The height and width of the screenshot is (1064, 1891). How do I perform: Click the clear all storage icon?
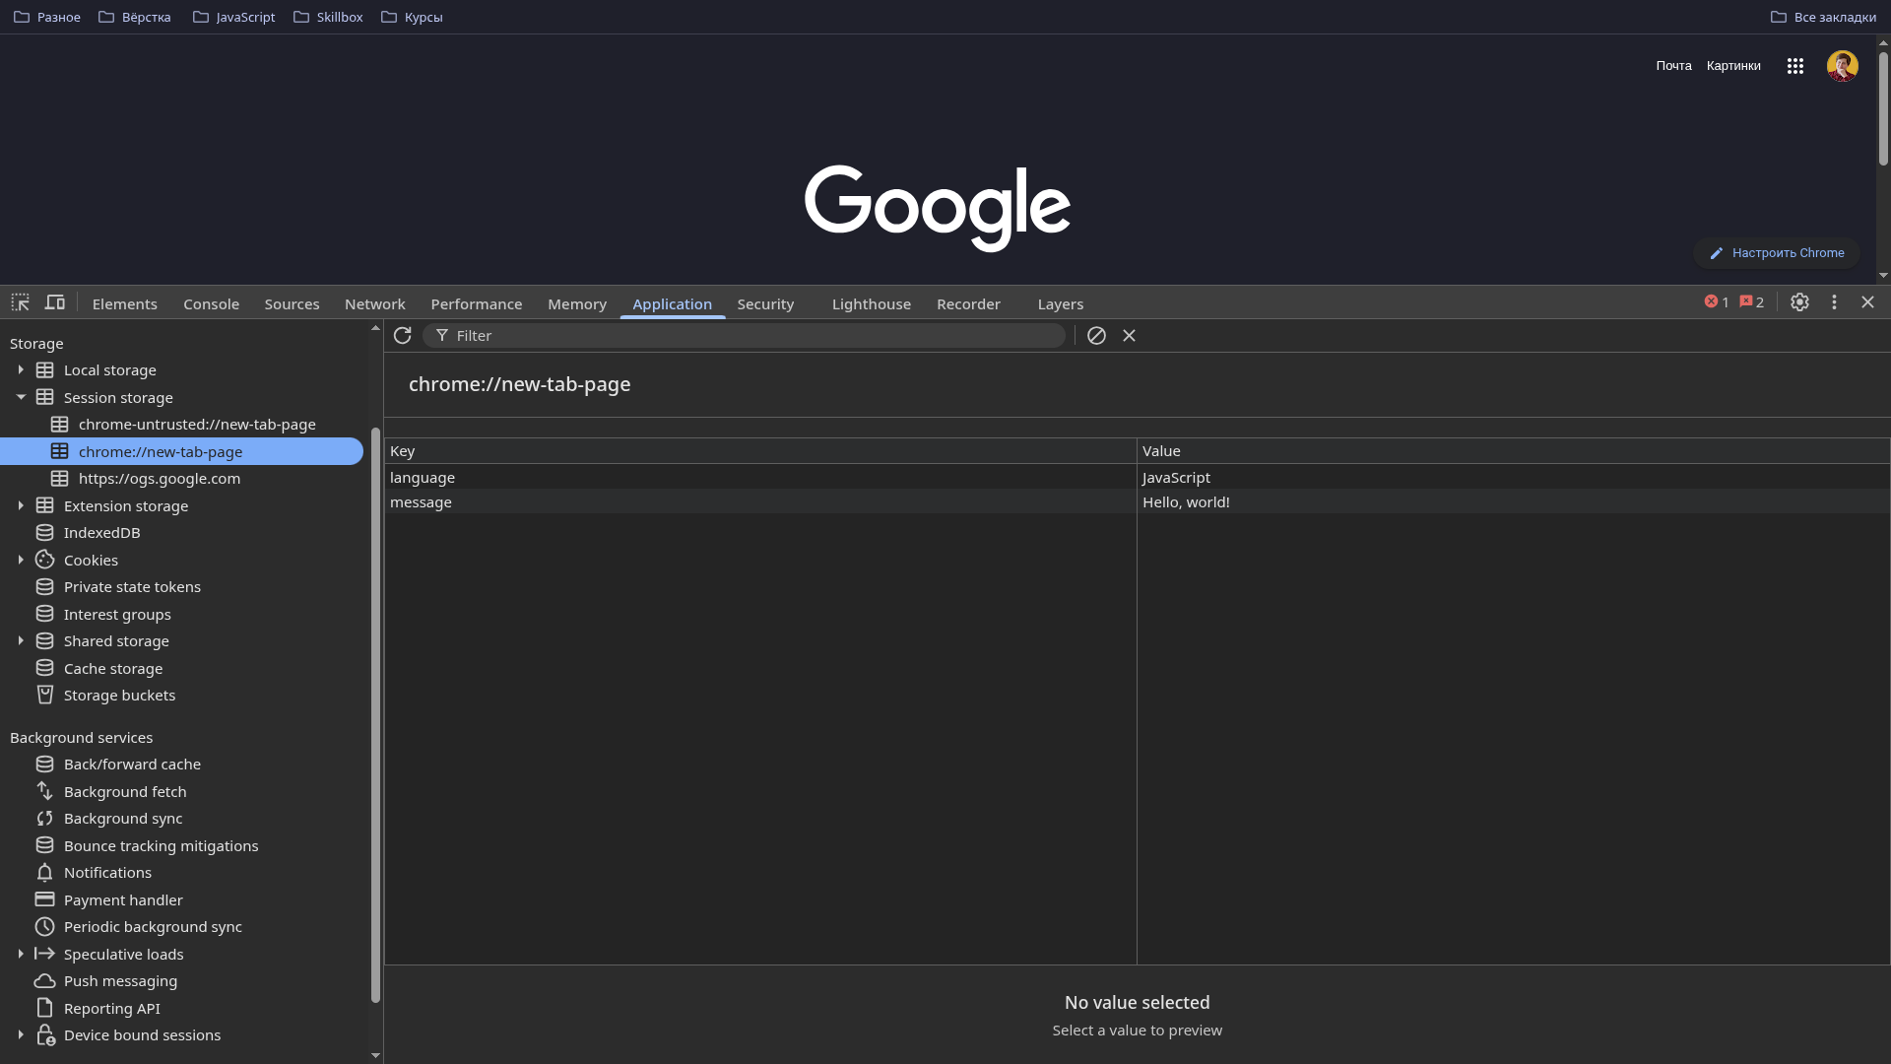click(x=1096, y=336)
